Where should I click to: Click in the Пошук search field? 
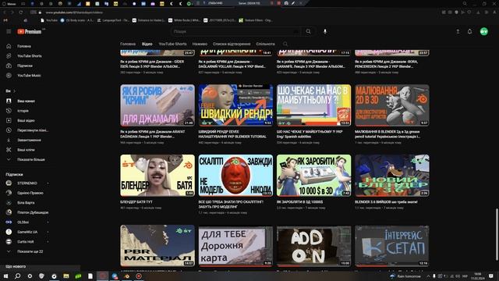[x=236, y=31]
